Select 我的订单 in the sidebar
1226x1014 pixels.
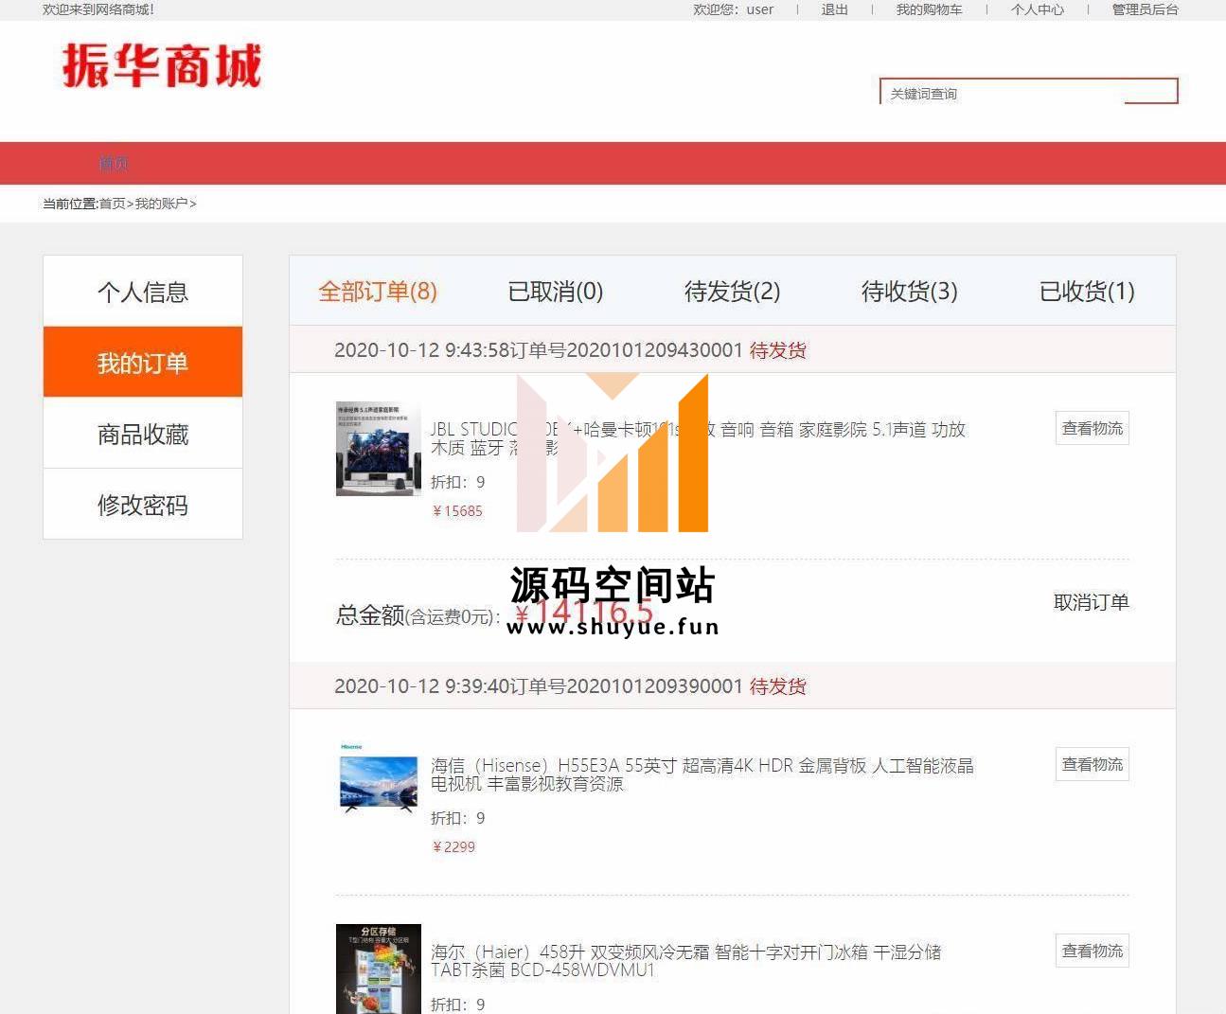click(143, 363)
